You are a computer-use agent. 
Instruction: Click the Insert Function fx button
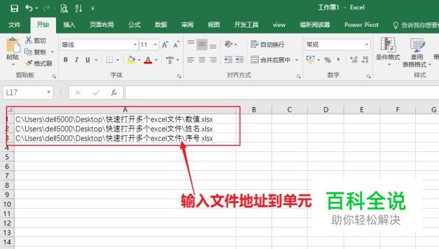(113, 93)
